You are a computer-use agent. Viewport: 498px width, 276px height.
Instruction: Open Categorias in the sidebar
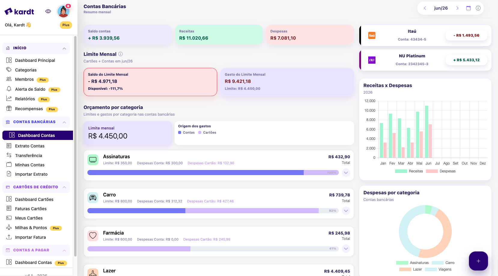point(26,70)
